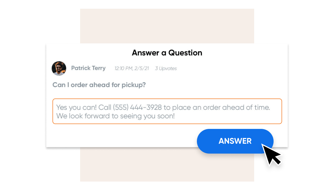This screenshot has height=190, width=334.
Task: Click the word "Question" in the title
Action: tap(185, 53)
